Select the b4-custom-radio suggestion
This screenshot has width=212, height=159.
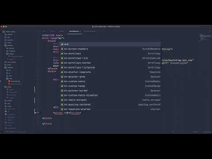coord(110,81)
